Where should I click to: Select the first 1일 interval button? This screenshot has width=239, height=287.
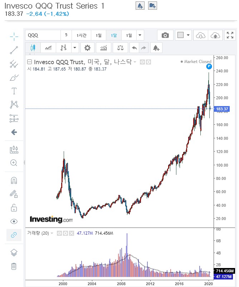pos(98,35)
